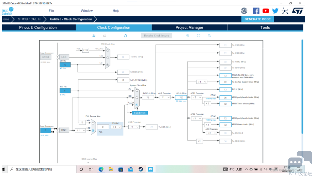This screenshot has height=179, width=315.
Task: Zoom in on clock diagram
Action: pyautogui.click(x=188, y=35)
